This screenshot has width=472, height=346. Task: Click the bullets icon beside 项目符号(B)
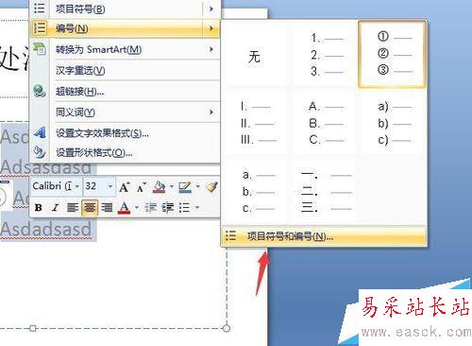[x=40, y=9]
